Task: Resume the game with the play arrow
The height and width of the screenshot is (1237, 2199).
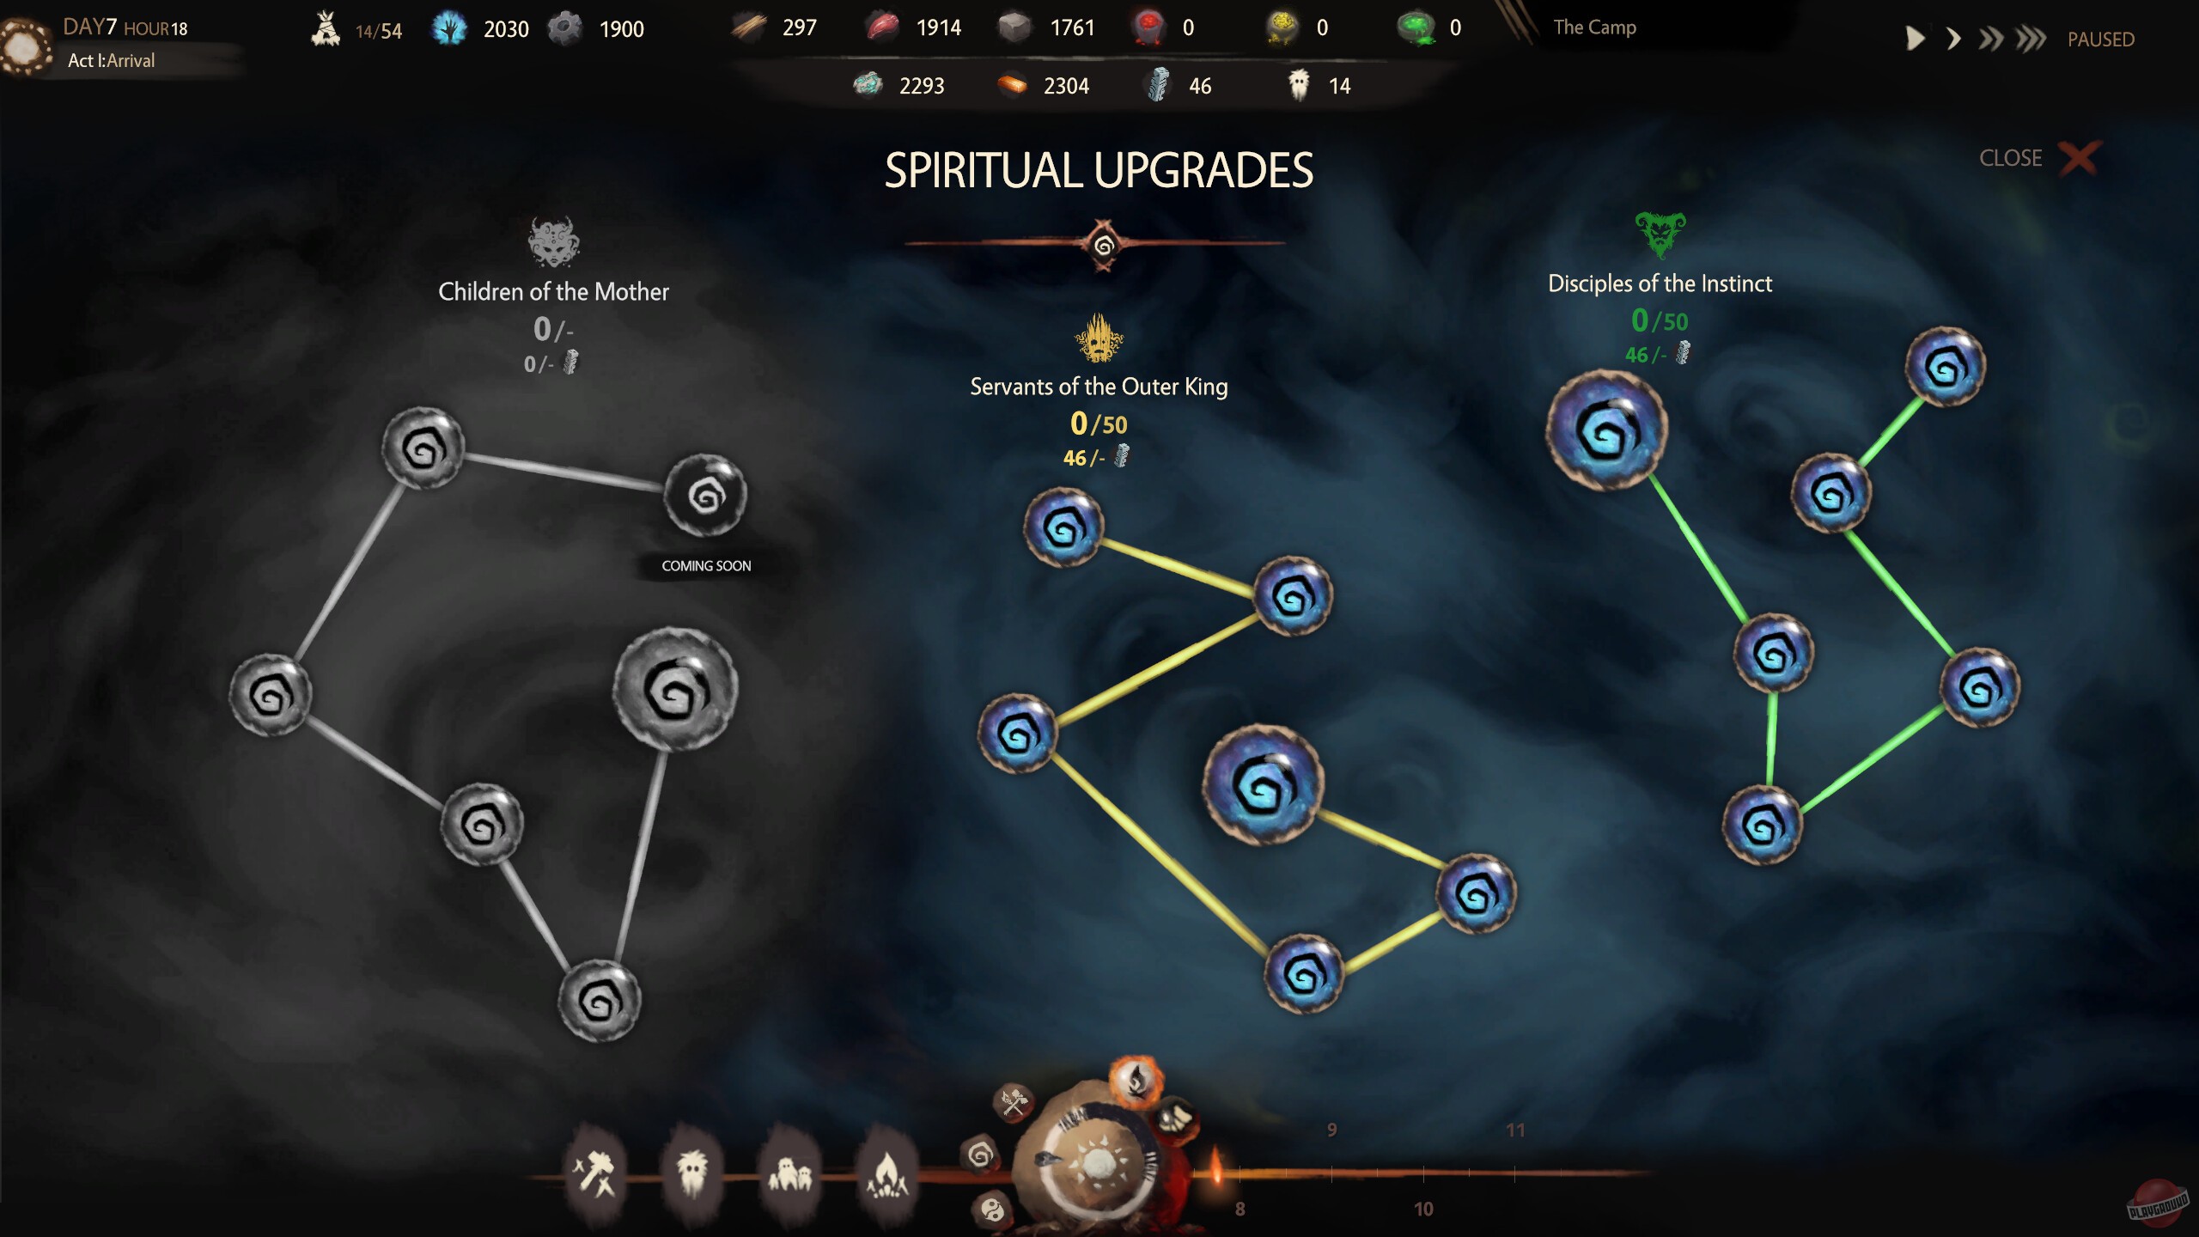Action: click(1915, 39)
